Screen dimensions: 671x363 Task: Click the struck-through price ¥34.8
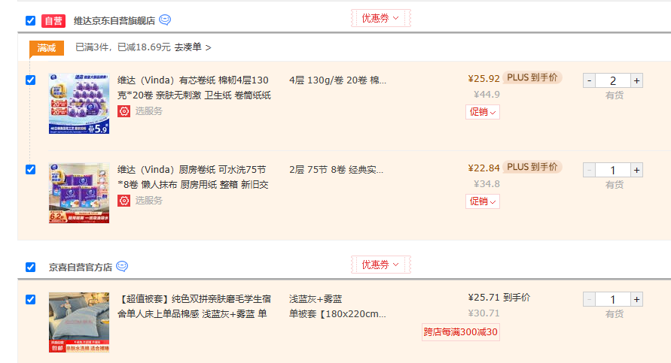click(486, 183)
